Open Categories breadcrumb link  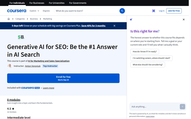click(x=20, y=19)
